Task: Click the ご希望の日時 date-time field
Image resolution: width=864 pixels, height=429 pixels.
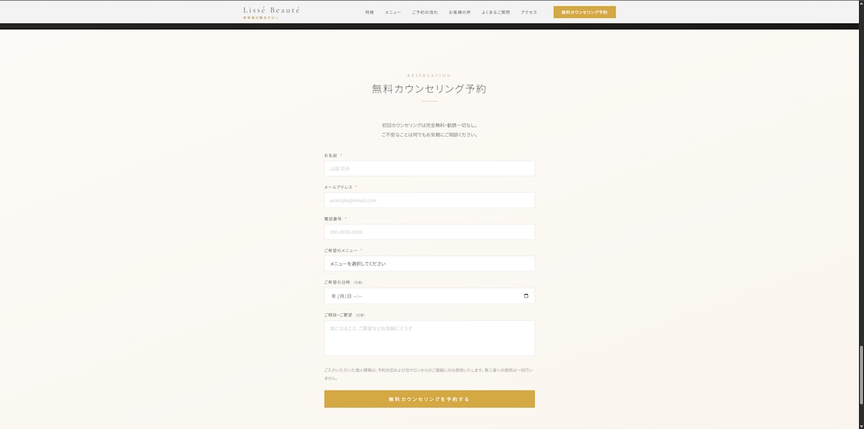Action: point(429,296)
